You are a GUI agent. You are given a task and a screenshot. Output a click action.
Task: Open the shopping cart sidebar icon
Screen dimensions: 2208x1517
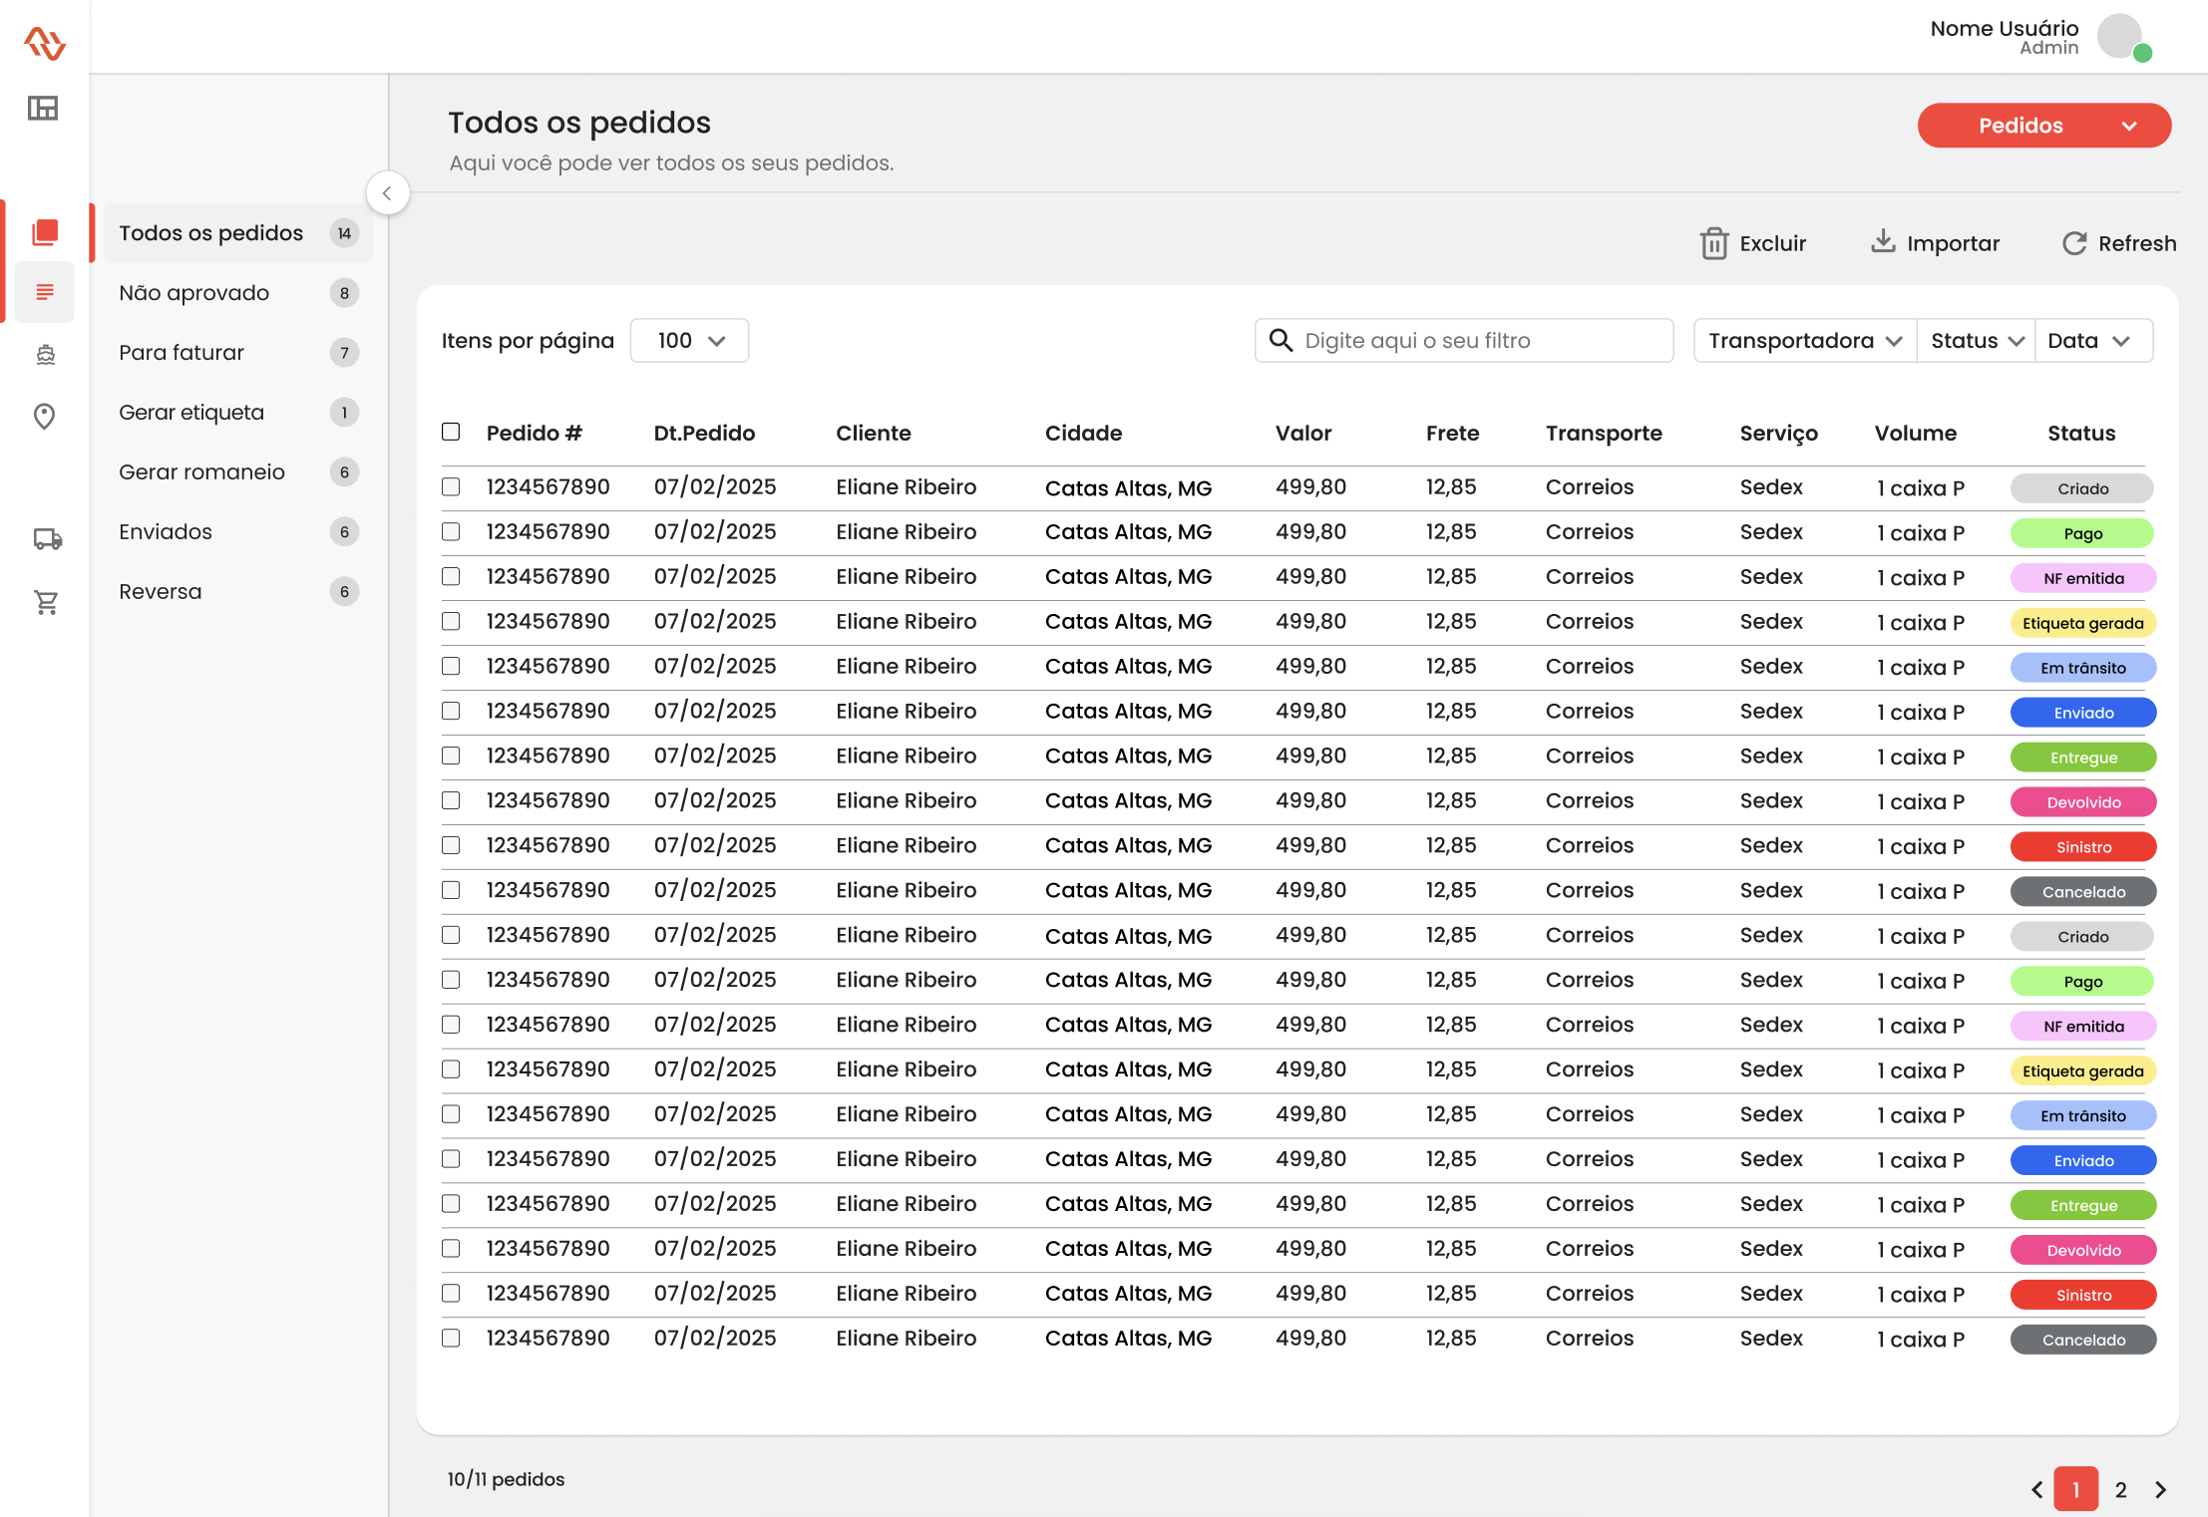click(x=46, y=602)
